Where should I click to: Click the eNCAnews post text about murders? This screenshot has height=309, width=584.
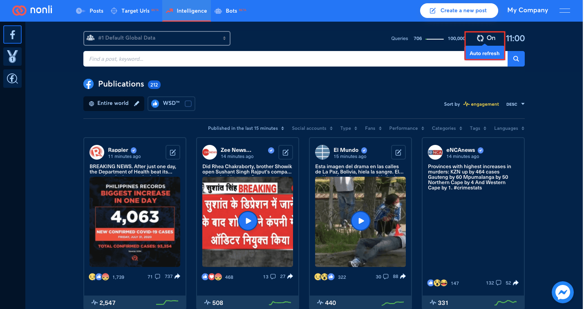pyautogui.click(x=470, y=177)
